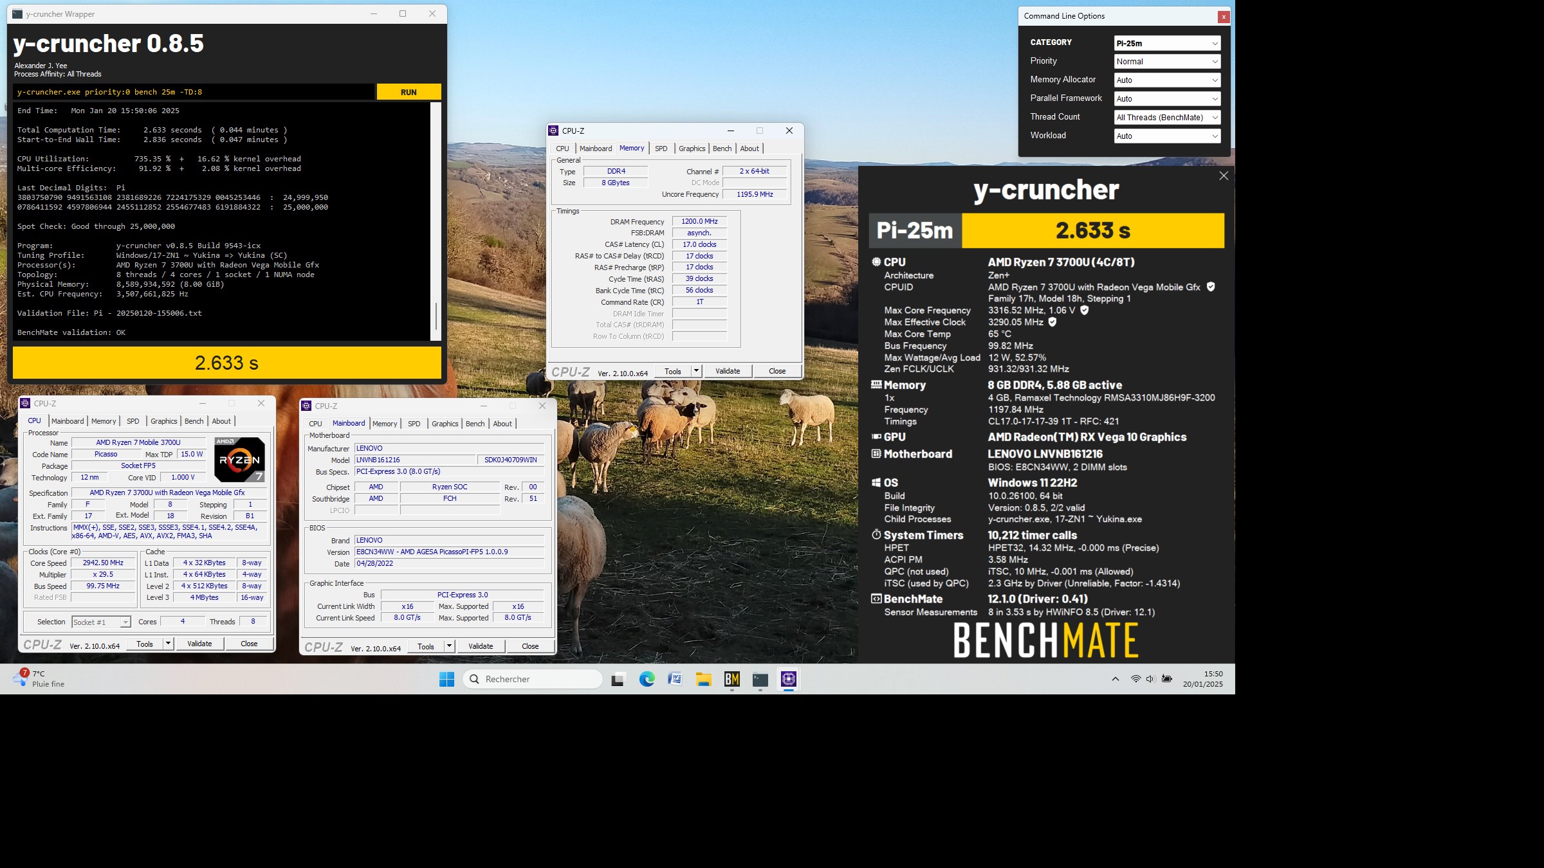Click the yellow 2.633 s result bar in Wrapper
The width and height of the screenshot is (1544, 868).
[x=227, y=363]
